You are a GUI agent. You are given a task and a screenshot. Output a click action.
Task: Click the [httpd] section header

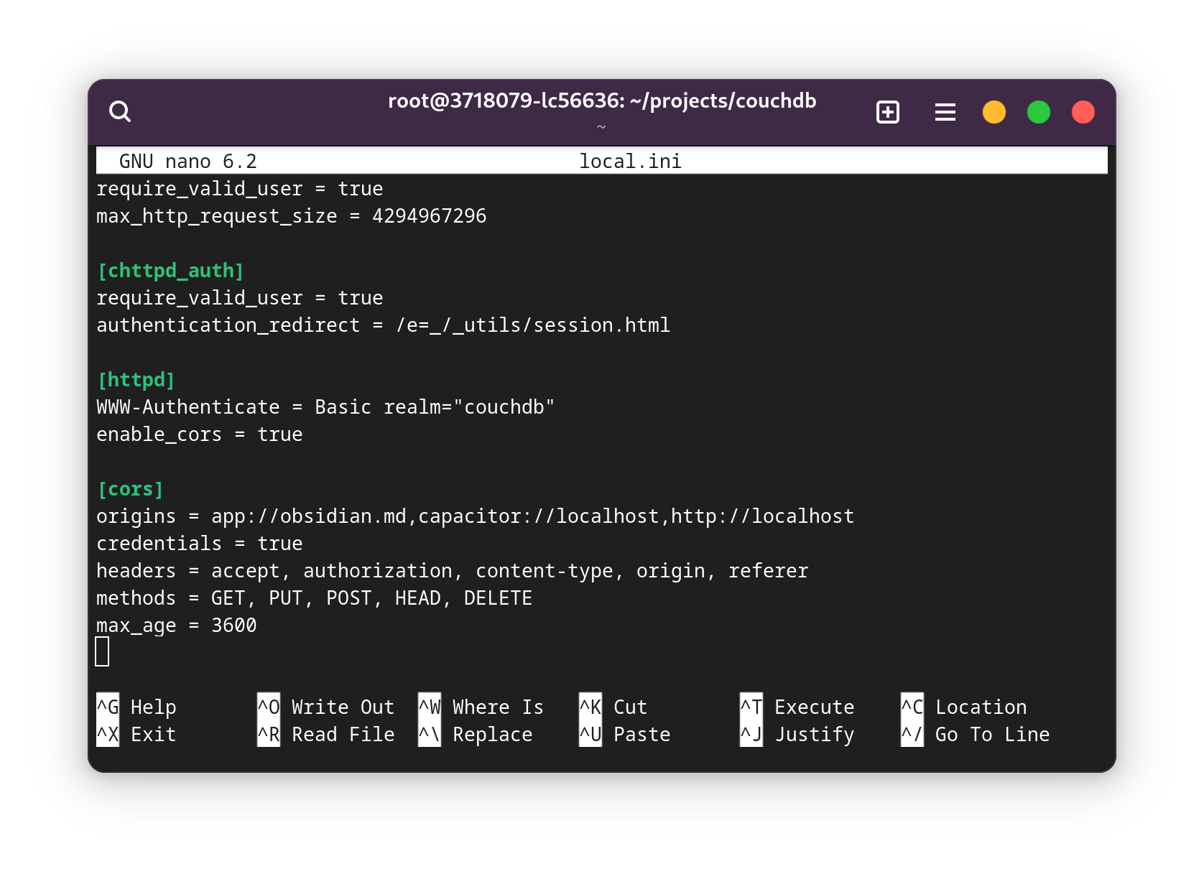coord(136,380)
